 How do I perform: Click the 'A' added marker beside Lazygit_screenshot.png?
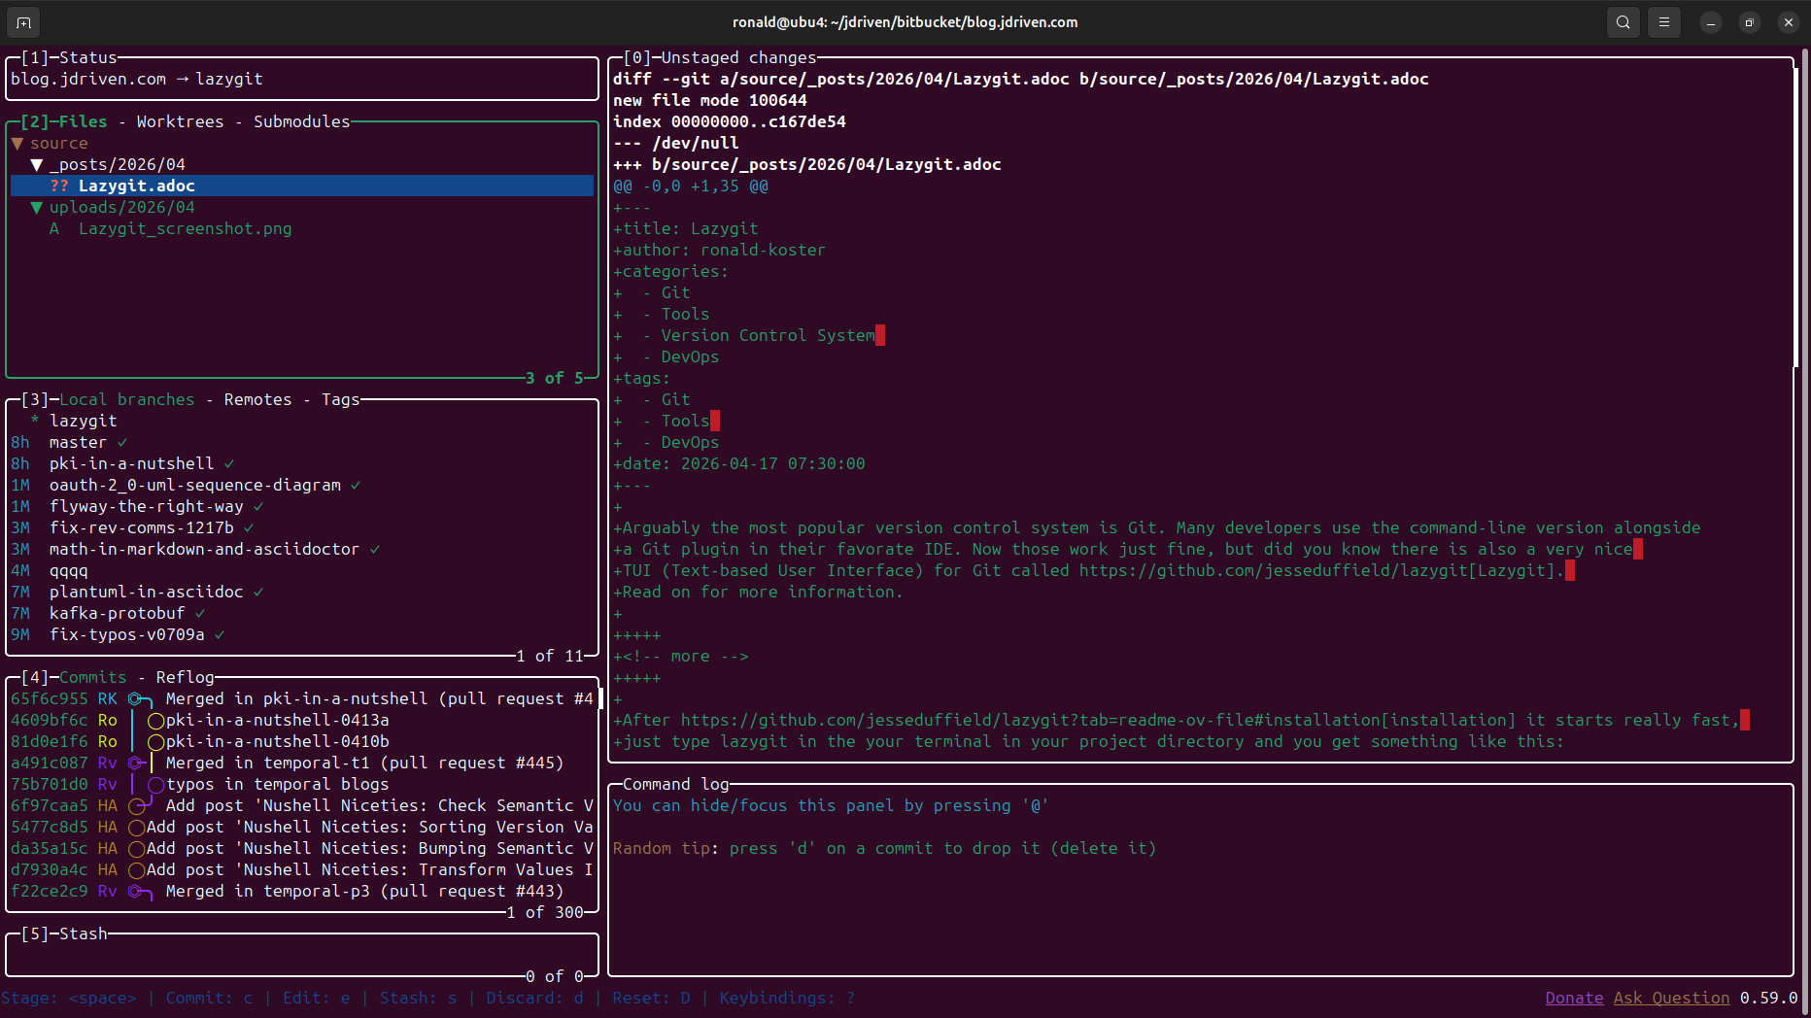point(54,228)
